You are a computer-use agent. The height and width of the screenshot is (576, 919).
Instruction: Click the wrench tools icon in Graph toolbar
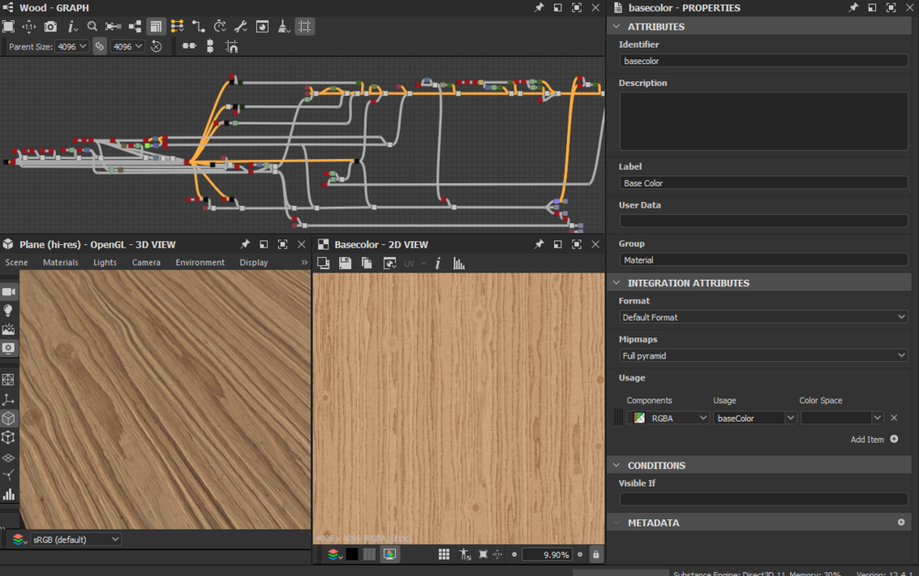(x=240, y=27)
